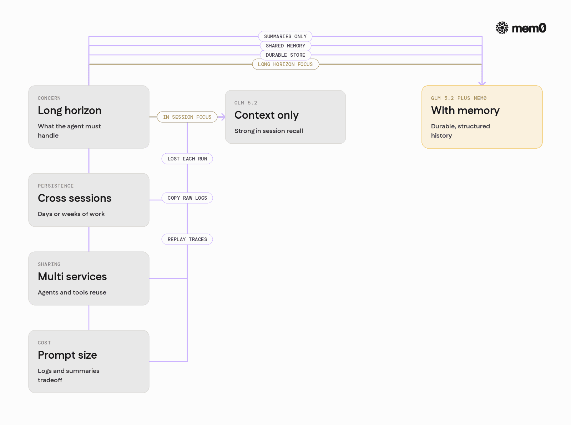Select the SUMMARIES ONLY pill label
This screenshot has width=571, height=425.
click(x=285, y=36)
